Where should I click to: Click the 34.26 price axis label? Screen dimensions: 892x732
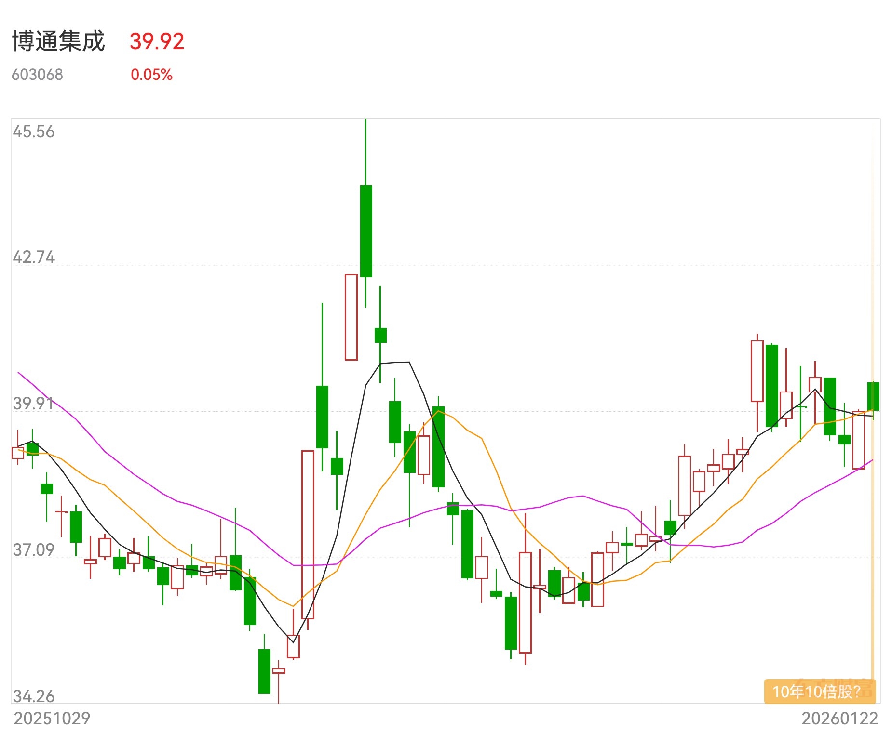pyautogui.click(x=34, y=696)
